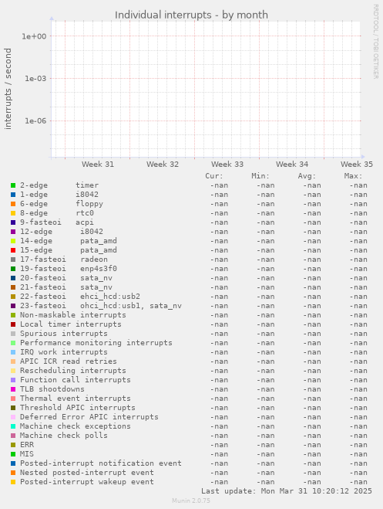This screenshot has height=509, width=383.
Task: Select the orange swatch next to 6-edge floppy
Action: point(13,204)
